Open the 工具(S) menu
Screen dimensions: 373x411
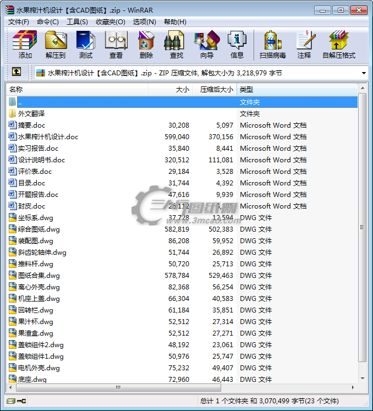pos(77,22)
